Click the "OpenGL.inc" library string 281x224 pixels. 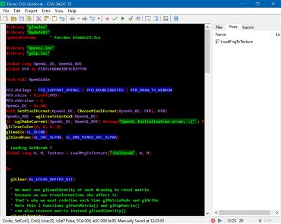tap(40, 48)
